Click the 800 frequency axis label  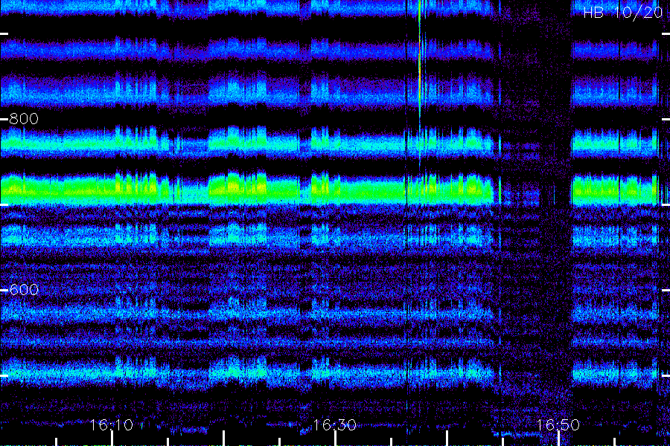pyautogui.click(x=24, y=119)
